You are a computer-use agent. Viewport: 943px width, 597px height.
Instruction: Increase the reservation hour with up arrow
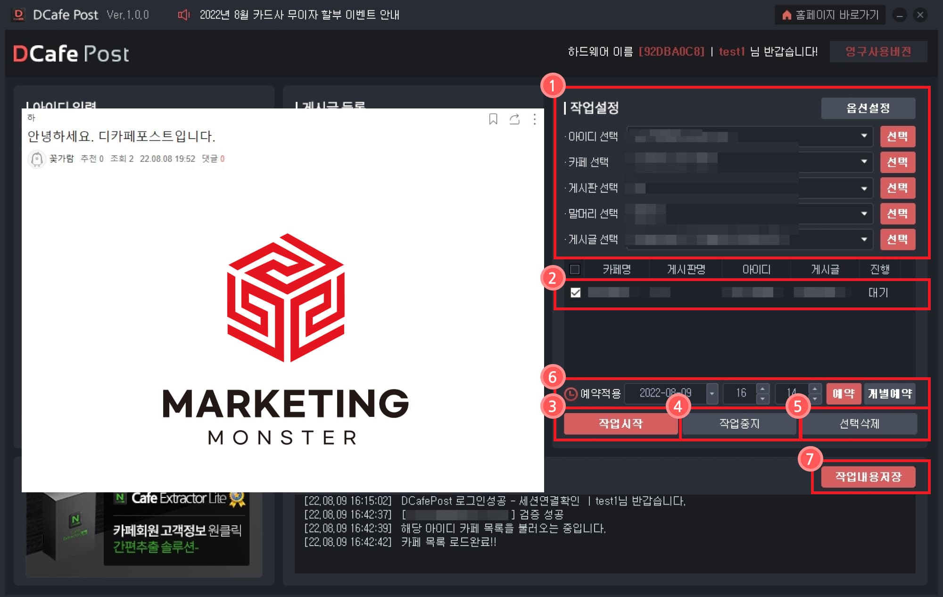(x=762, y=389)
